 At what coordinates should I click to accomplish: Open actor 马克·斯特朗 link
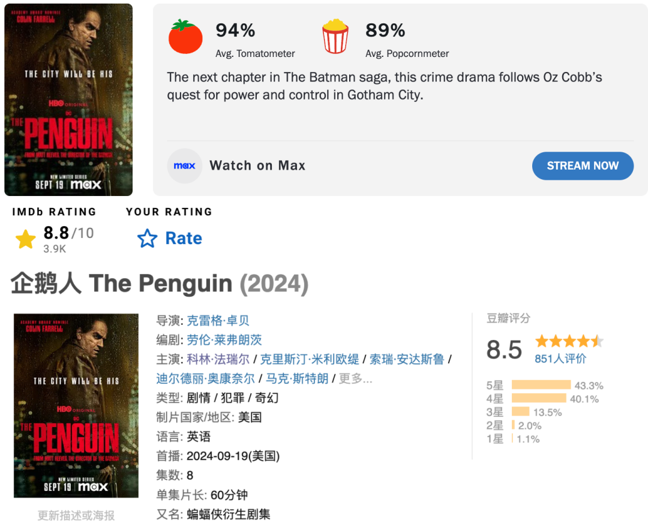click(x=297, y=378)
